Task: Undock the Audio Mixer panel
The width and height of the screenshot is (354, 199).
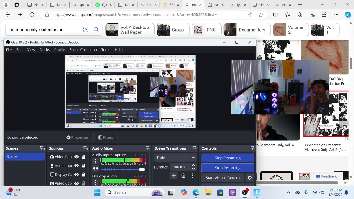Action: tap(148, 148)
